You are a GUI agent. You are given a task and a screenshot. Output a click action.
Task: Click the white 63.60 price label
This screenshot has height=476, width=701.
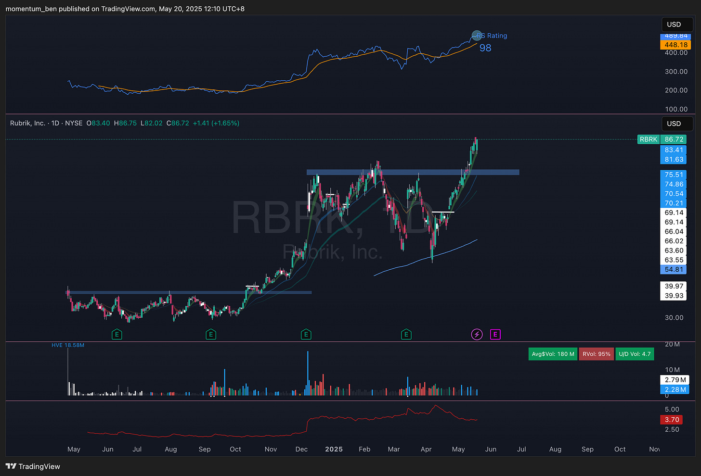(674, 251)
